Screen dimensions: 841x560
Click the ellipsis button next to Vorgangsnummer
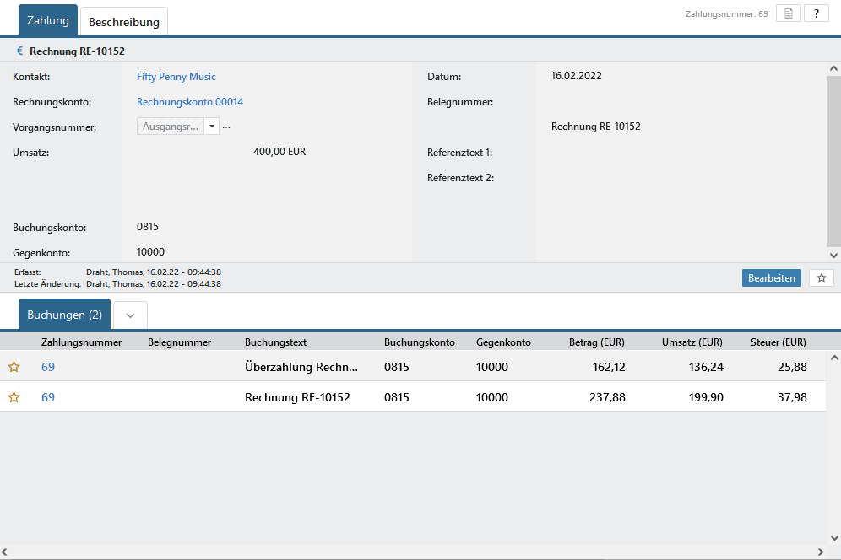[226, 127]
